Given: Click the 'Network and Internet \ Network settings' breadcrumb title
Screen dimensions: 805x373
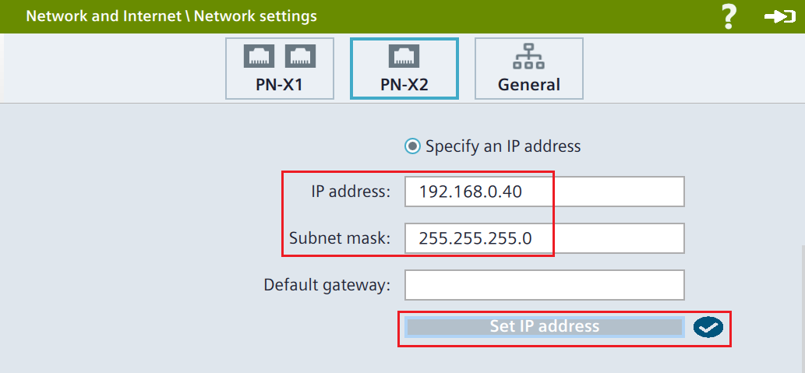Looking at the screenshot, I should (171, 16).
